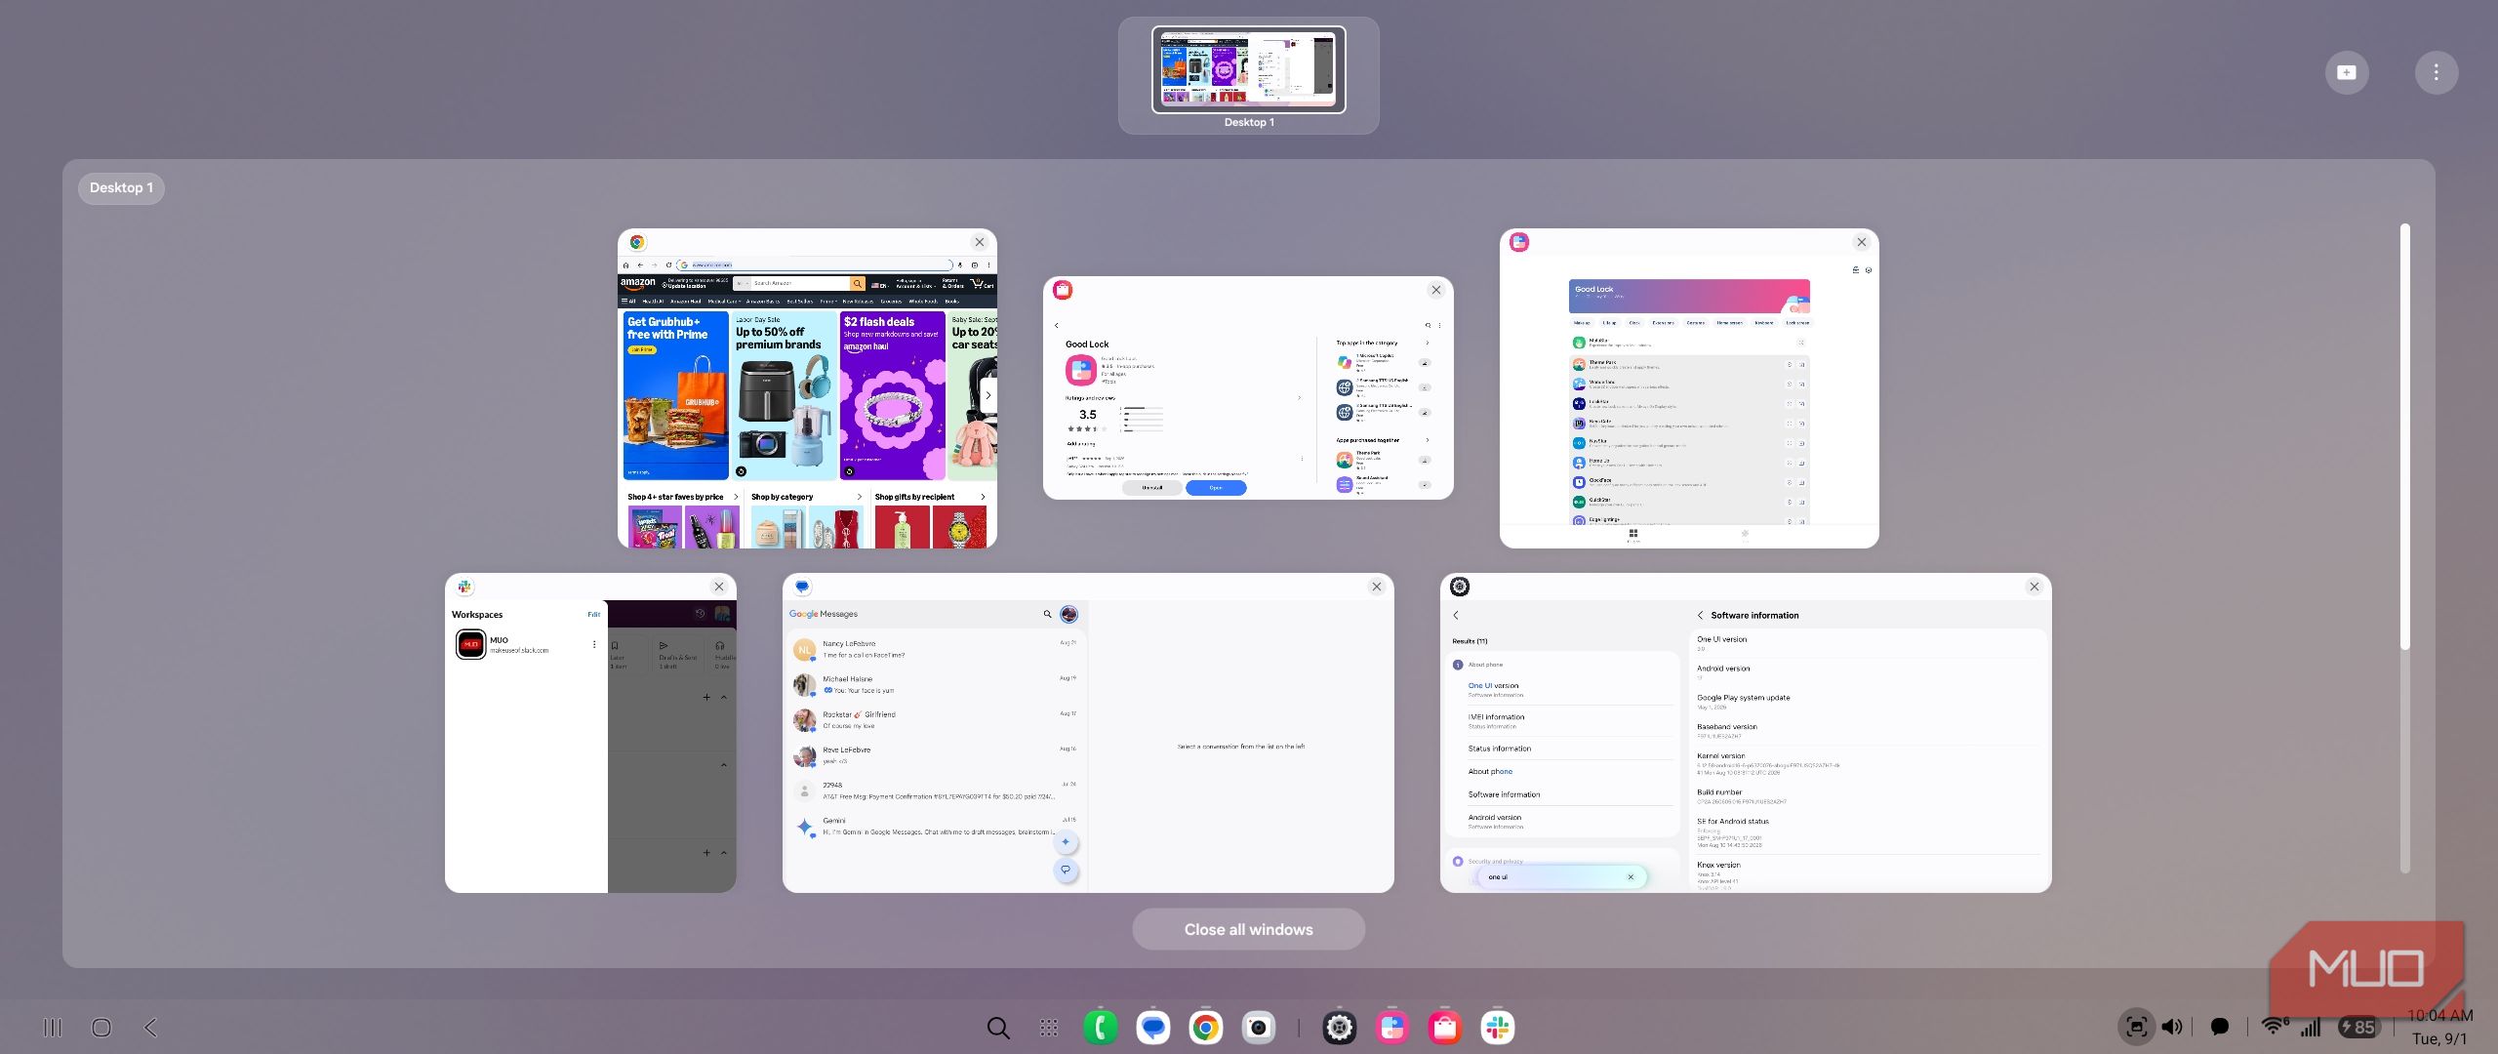This screenshot has height=1054, width=2498.
Task: Click the Desktop 1 label chip
Action: [x=121, y=187]
